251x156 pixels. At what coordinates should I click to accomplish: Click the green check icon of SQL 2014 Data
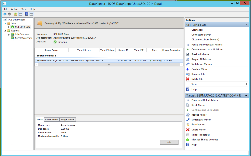point(13,27)
